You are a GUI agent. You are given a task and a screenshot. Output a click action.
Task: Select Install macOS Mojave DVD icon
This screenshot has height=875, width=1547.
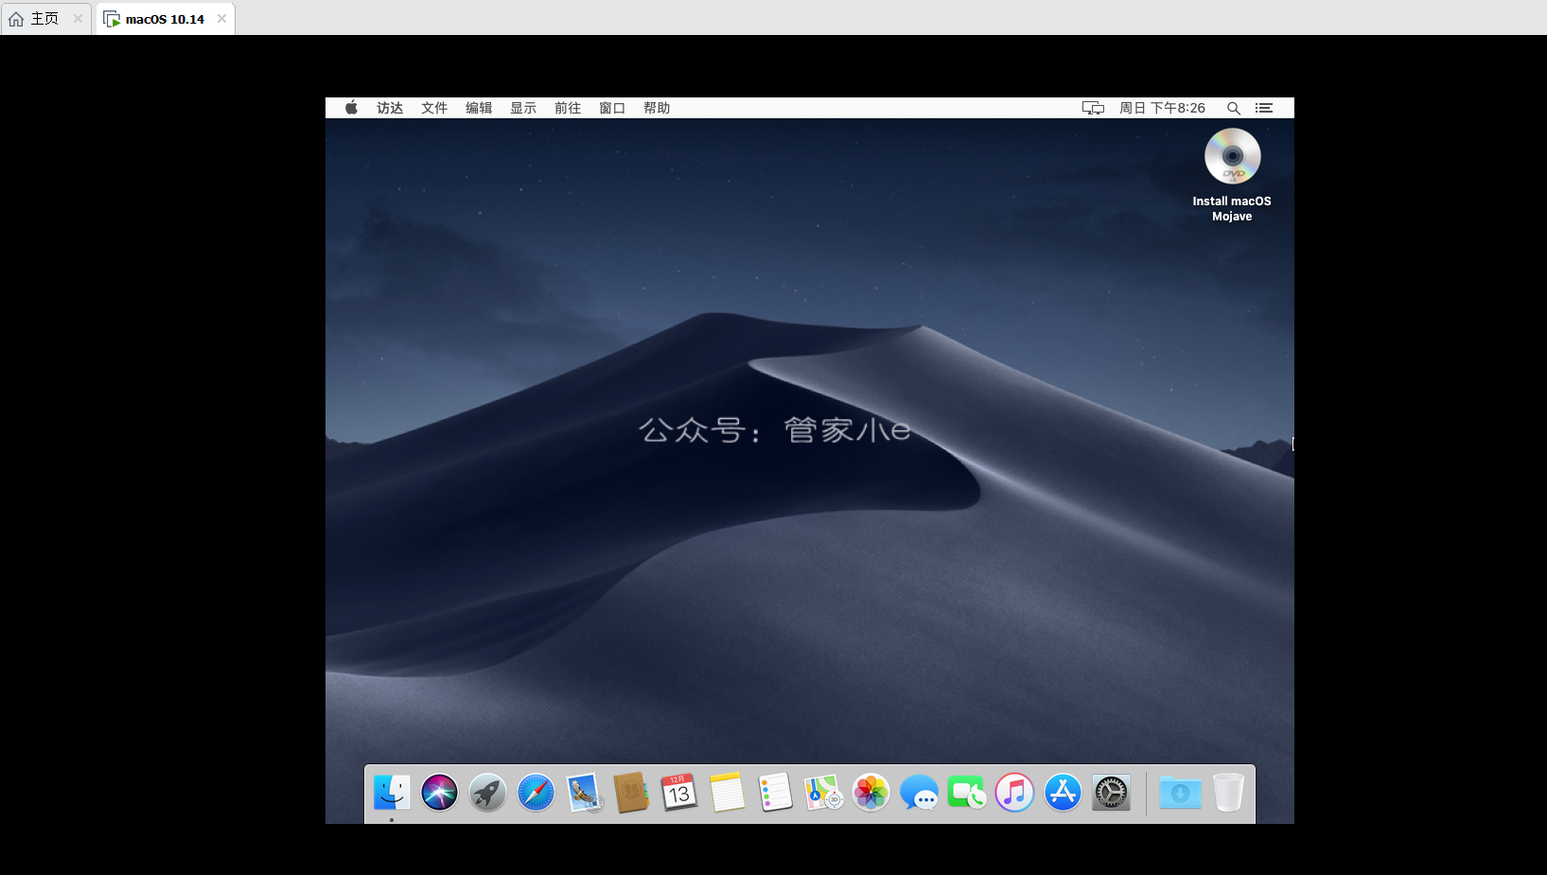point(1232,175)
